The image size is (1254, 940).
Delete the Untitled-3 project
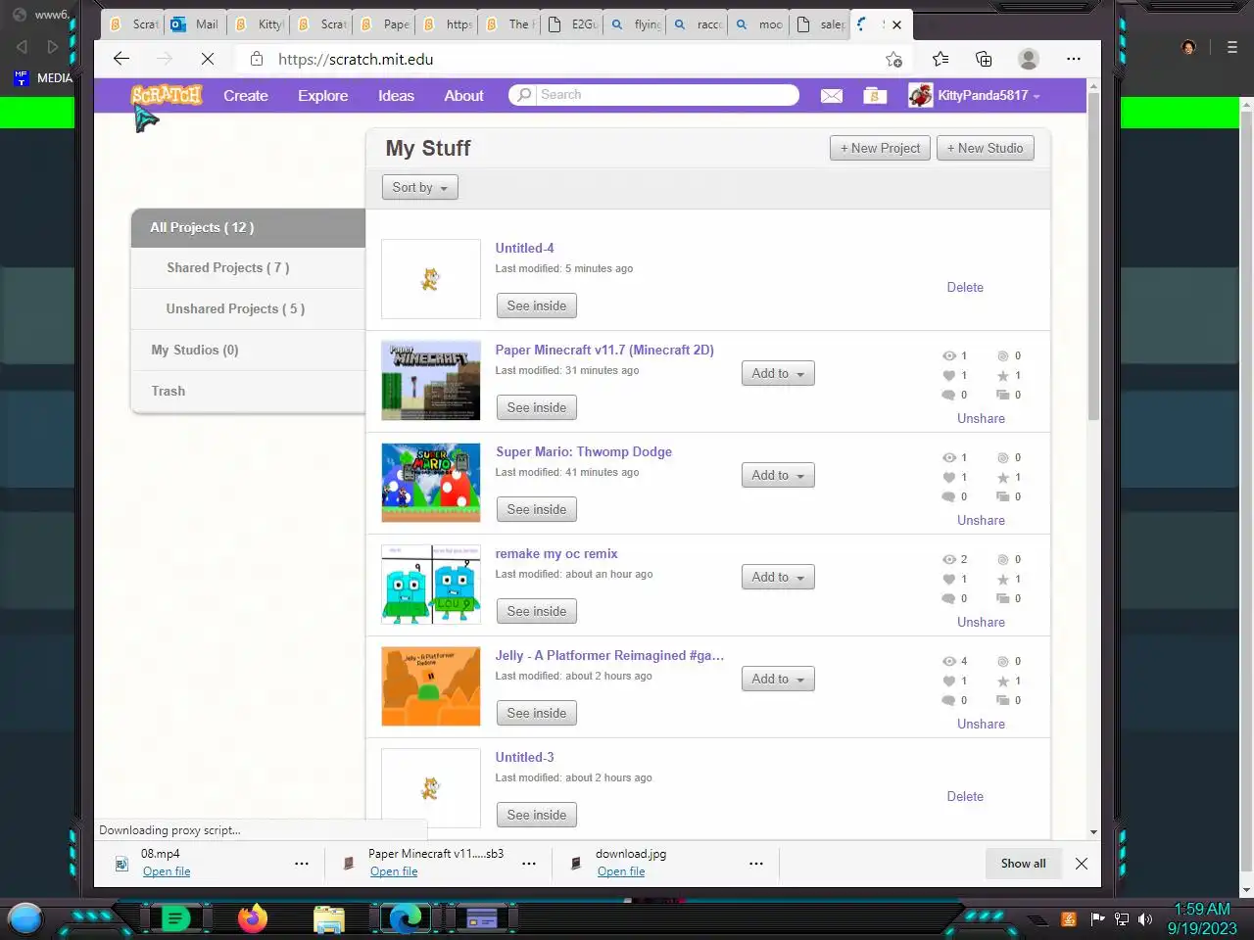pos(965,796)
